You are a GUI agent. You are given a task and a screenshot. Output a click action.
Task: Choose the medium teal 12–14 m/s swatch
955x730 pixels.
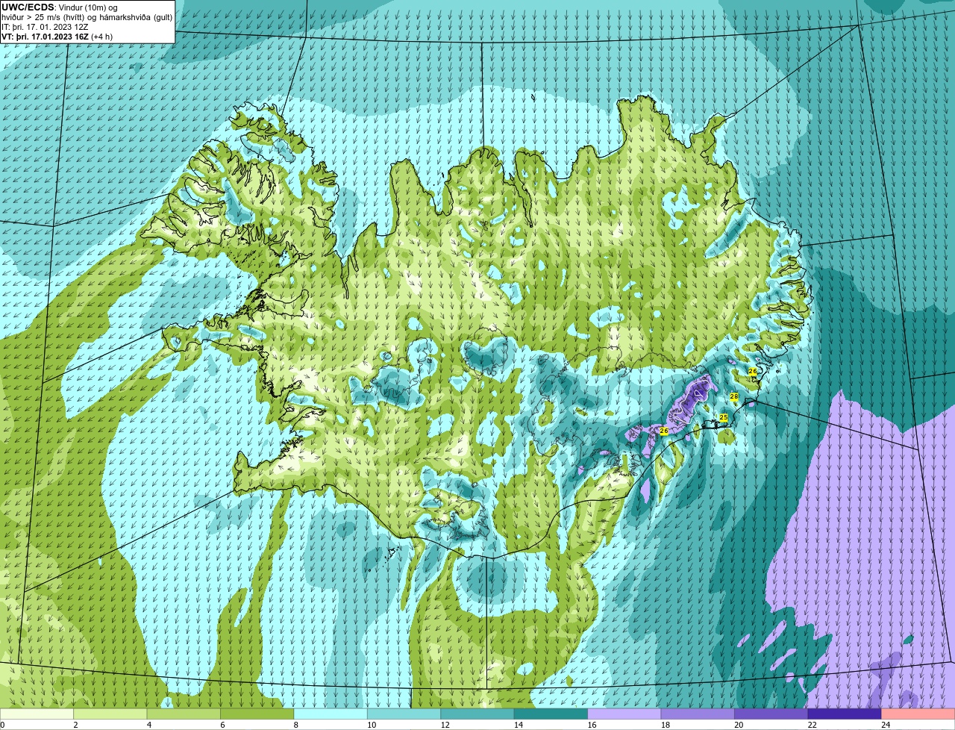[x=478, y=714]
